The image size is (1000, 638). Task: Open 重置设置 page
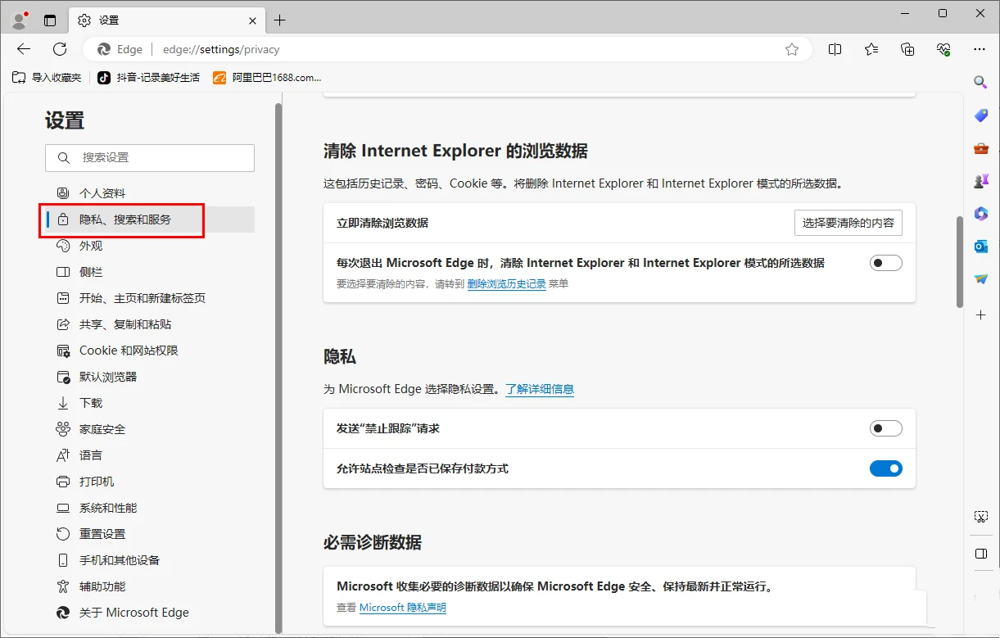pos(150,534)
